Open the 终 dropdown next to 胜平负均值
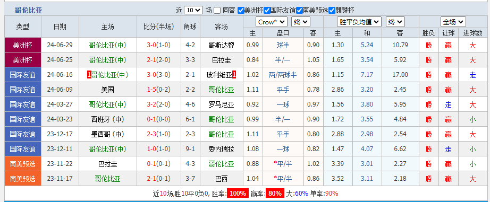 [395, 22]
